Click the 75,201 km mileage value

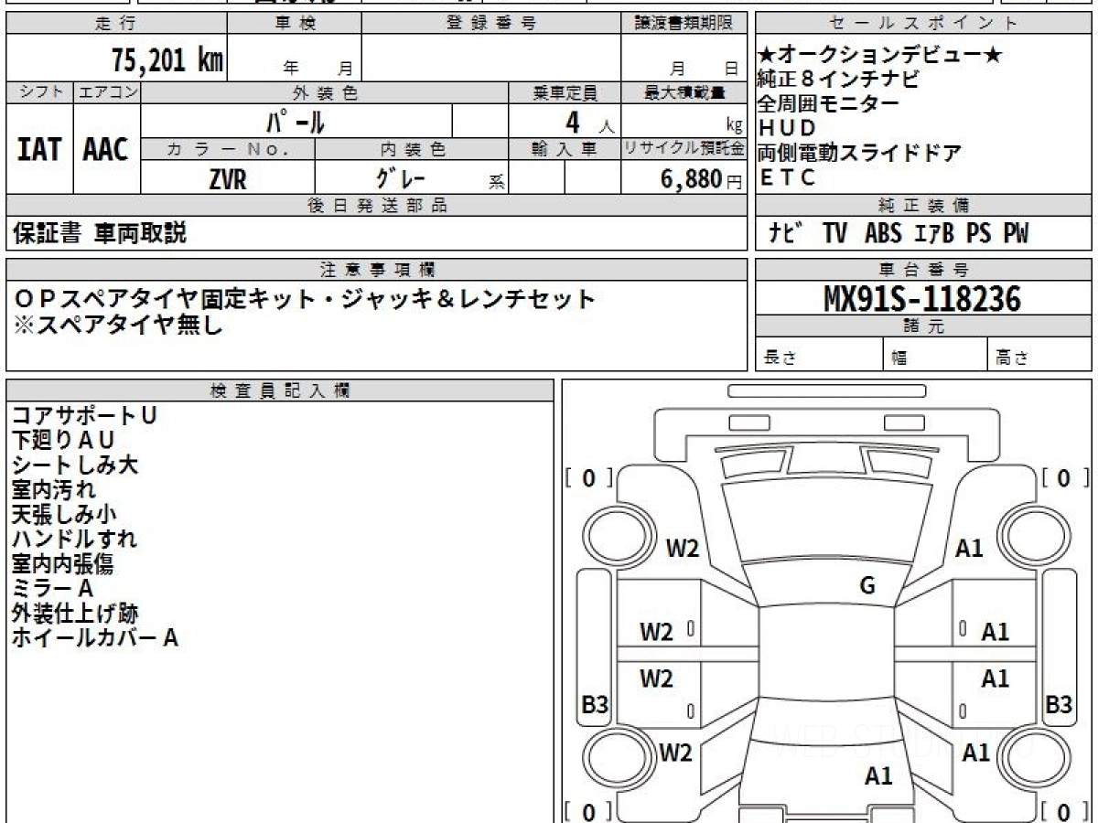click(167, 57)
